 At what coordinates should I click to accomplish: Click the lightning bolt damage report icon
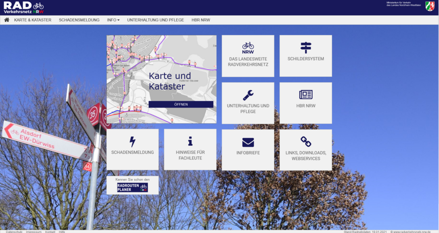pos(132,142)
